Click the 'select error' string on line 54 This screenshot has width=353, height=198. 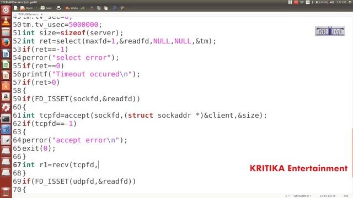coord(82,58)
